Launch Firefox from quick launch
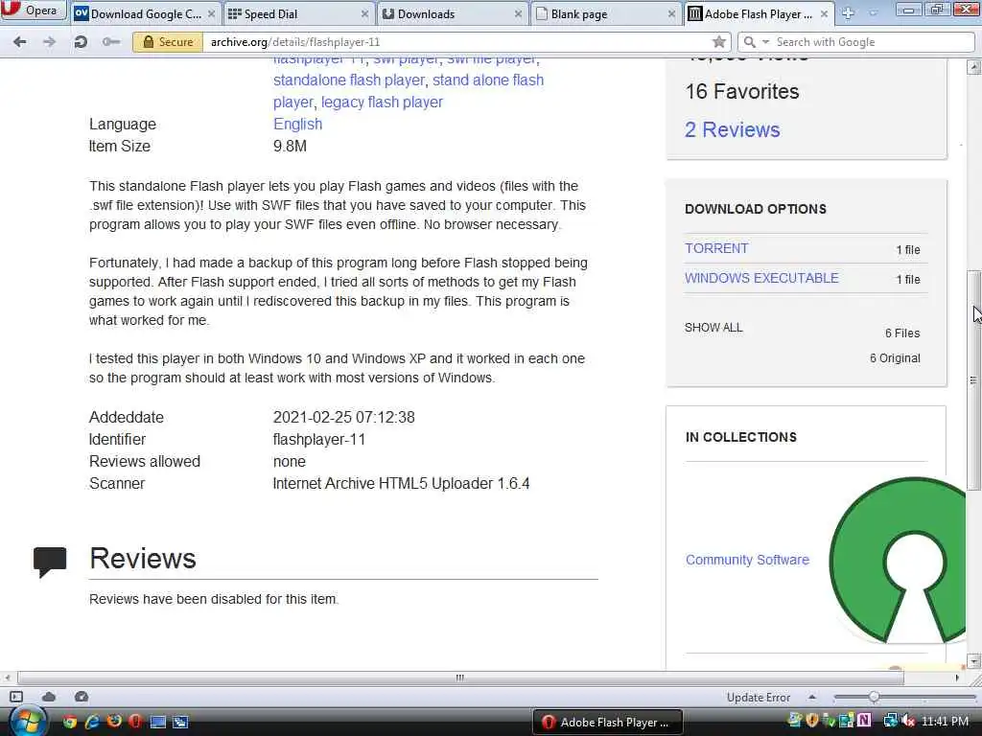Screen dimensions: 982x736 click(x=114, y=722)
